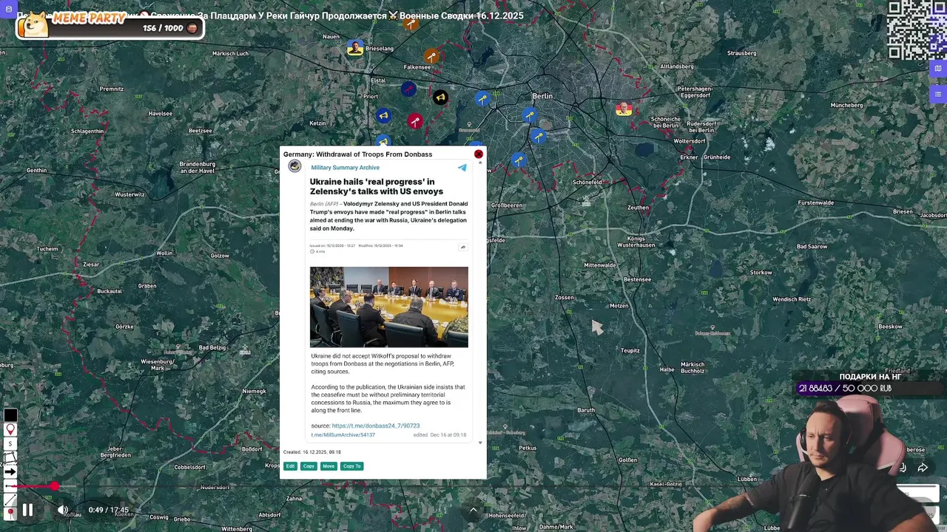Pause the video playback

point(27,510)
